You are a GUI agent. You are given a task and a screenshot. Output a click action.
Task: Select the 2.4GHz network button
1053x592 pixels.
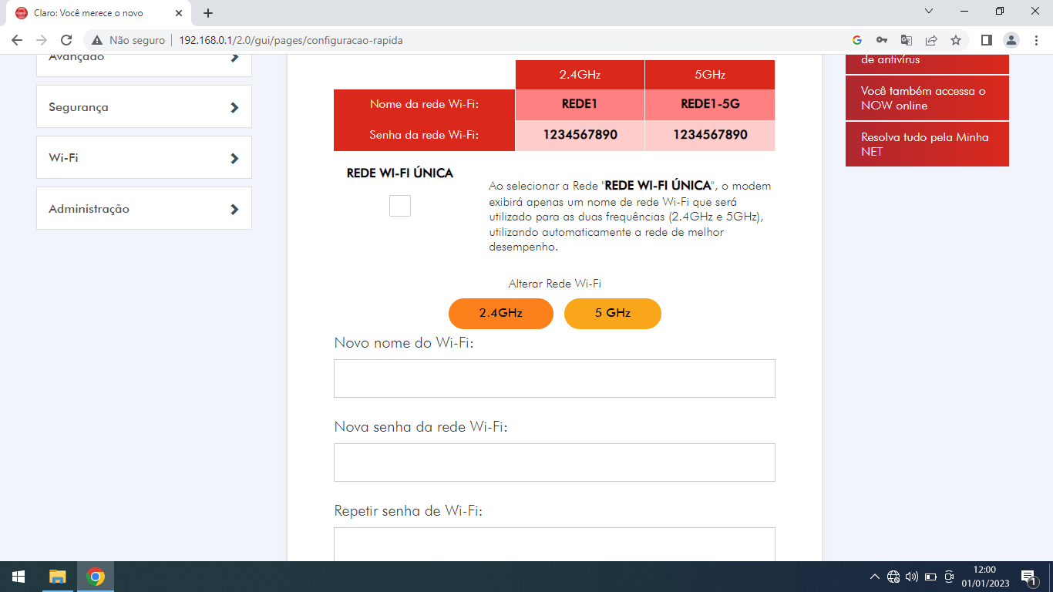501,314
